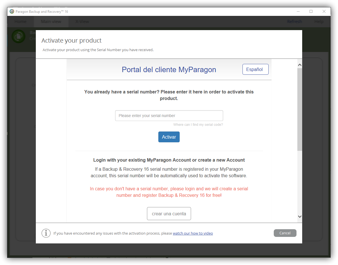
Task: Click the 'Activate your product' title
Action: pos(71,41)
